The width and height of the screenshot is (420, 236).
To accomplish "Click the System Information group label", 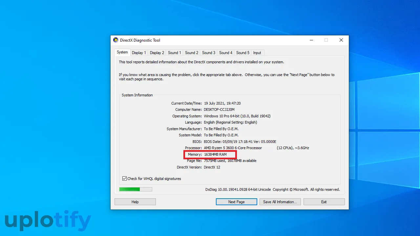I will coord(137,95).
